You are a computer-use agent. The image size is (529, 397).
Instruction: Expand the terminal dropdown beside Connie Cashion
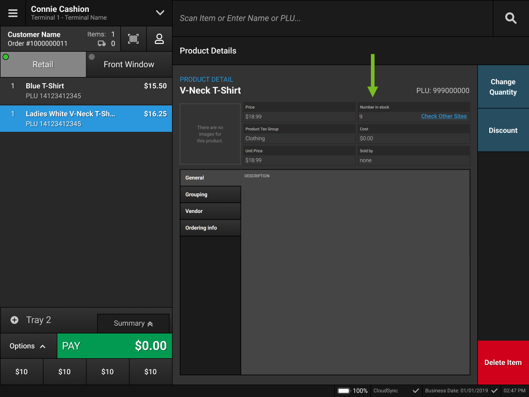pyautogui.click(x=160, y=13)
